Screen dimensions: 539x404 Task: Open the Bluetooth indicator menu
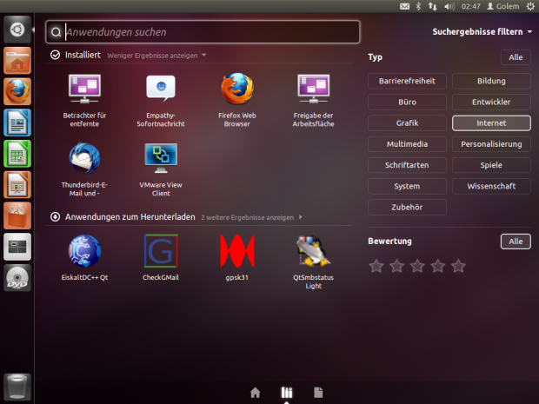[418, 6]
